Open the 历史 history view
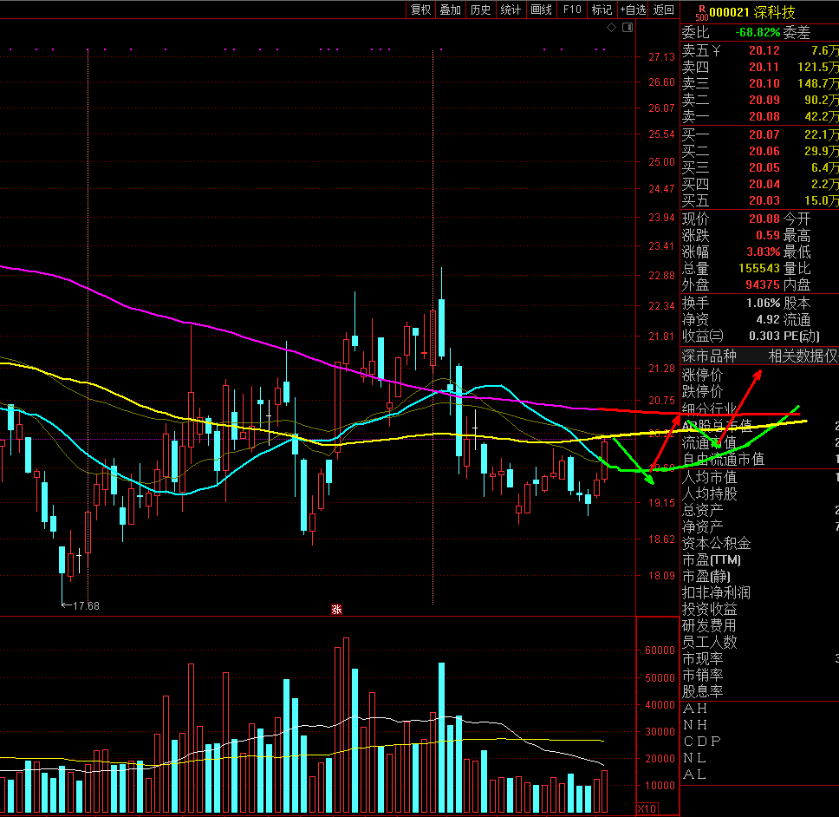 [480, 10]
